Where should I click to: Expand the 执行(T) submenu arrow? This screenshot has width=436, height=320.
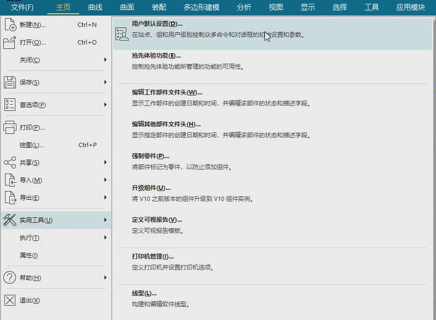point(106,238)
